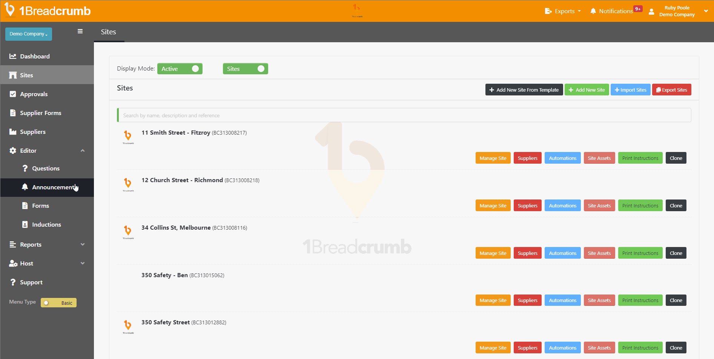Switch the Menu Type Basic toggle
The width and height of the screenshot is (714, 359).
(58, 303)
